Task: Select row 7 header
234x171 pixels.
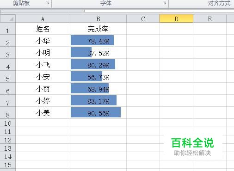Action: 8,101
